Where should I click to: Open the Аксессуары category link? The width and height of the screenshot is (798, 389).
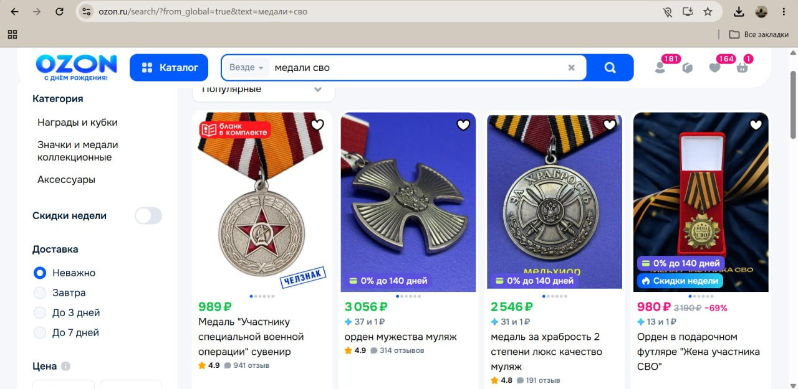[x=66, y=180]
